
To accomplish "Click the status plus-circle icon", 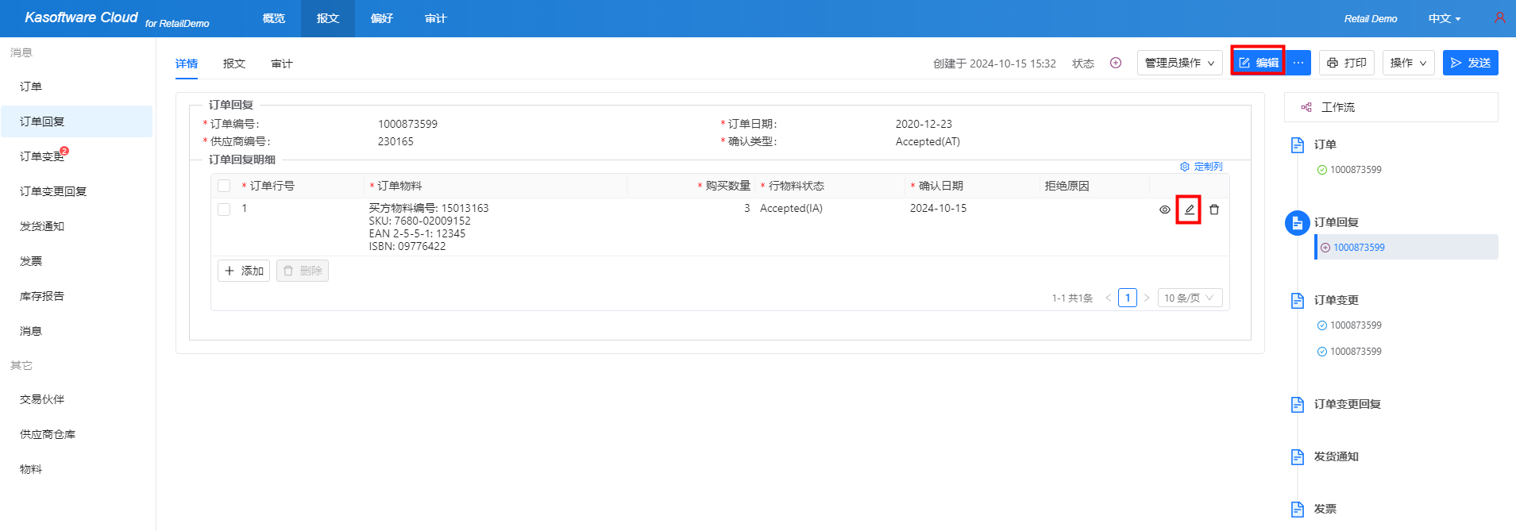I will click(x=1115, y=63).
